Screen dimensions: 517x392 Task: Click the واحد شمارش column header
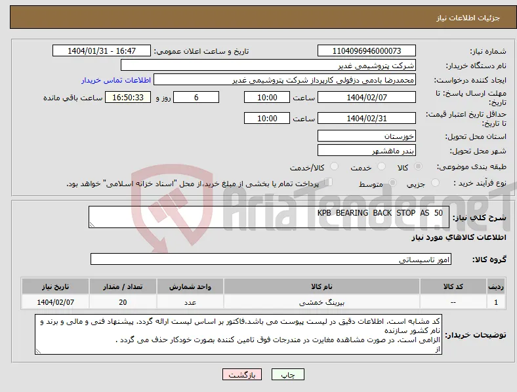pyautogui.click(x=190, y=286)
